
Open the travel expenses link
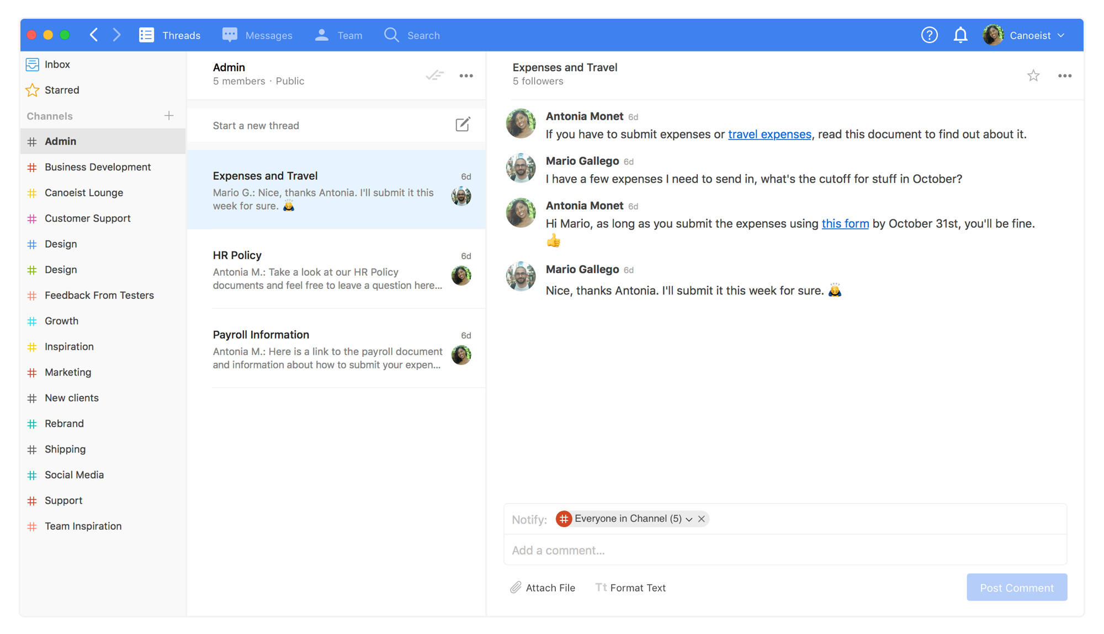(x=769, y=135)
